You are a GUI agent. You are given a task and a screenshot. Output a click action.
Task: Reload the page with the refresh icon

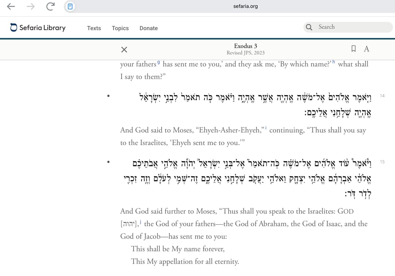coord(51,6)
